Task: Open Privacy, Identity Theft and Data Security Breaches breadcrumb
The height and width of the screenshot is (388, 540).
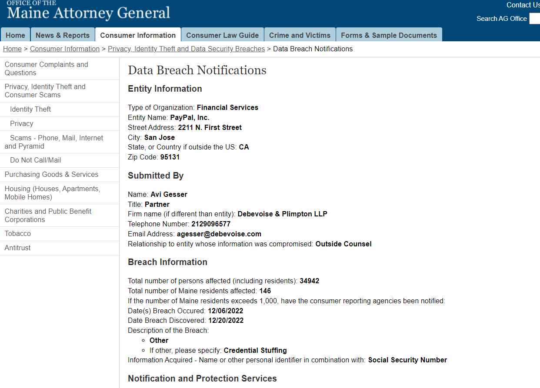Action: 186,49
